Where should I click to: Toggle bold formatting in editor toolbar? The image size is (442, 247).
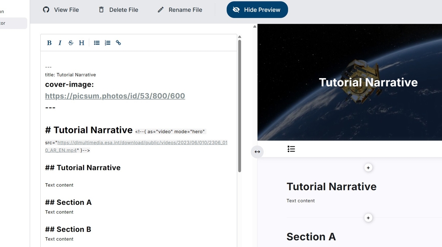(x=49, y=43)
